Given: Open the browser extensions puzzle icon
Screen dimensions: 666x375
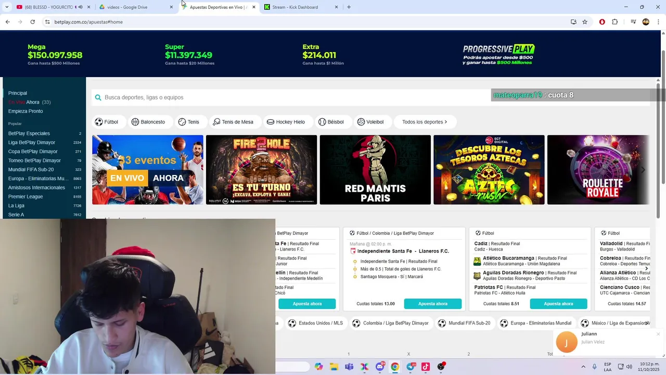Looking at the screenshot, I should pos(614,22).
